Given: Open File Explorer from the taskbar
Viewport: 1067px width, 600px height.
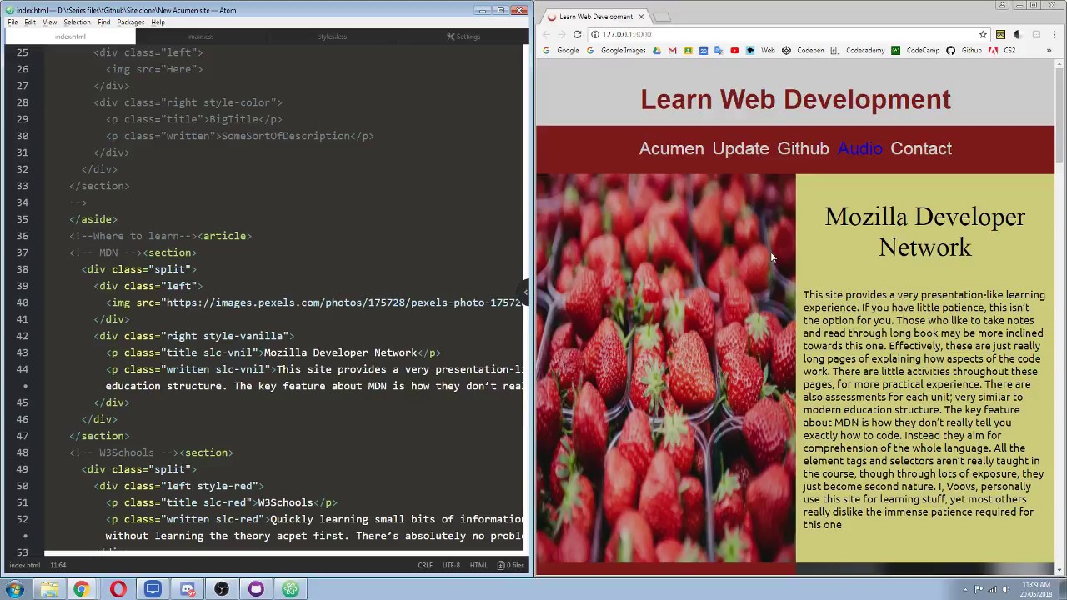Looking at the screenshot, I should click(x=49, y=589).
